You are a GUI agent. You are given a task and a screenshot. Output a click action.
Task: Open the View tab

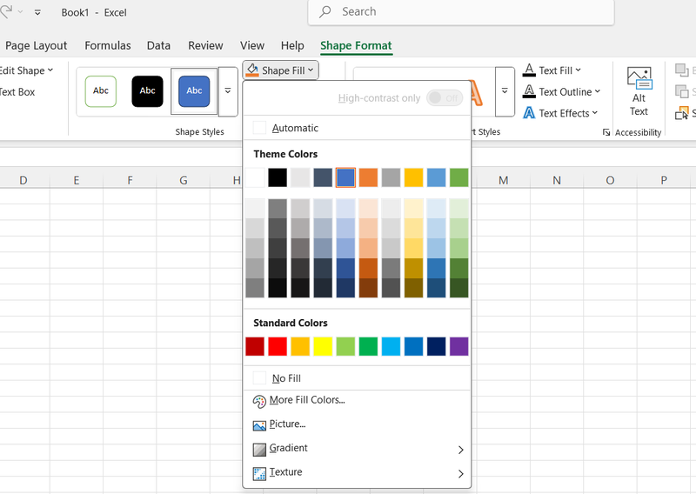(252, 46)
